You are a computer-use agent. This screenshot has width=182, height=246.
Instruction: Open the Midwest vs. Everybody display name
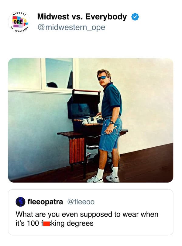pyautogui.click(x=82, y=17)
